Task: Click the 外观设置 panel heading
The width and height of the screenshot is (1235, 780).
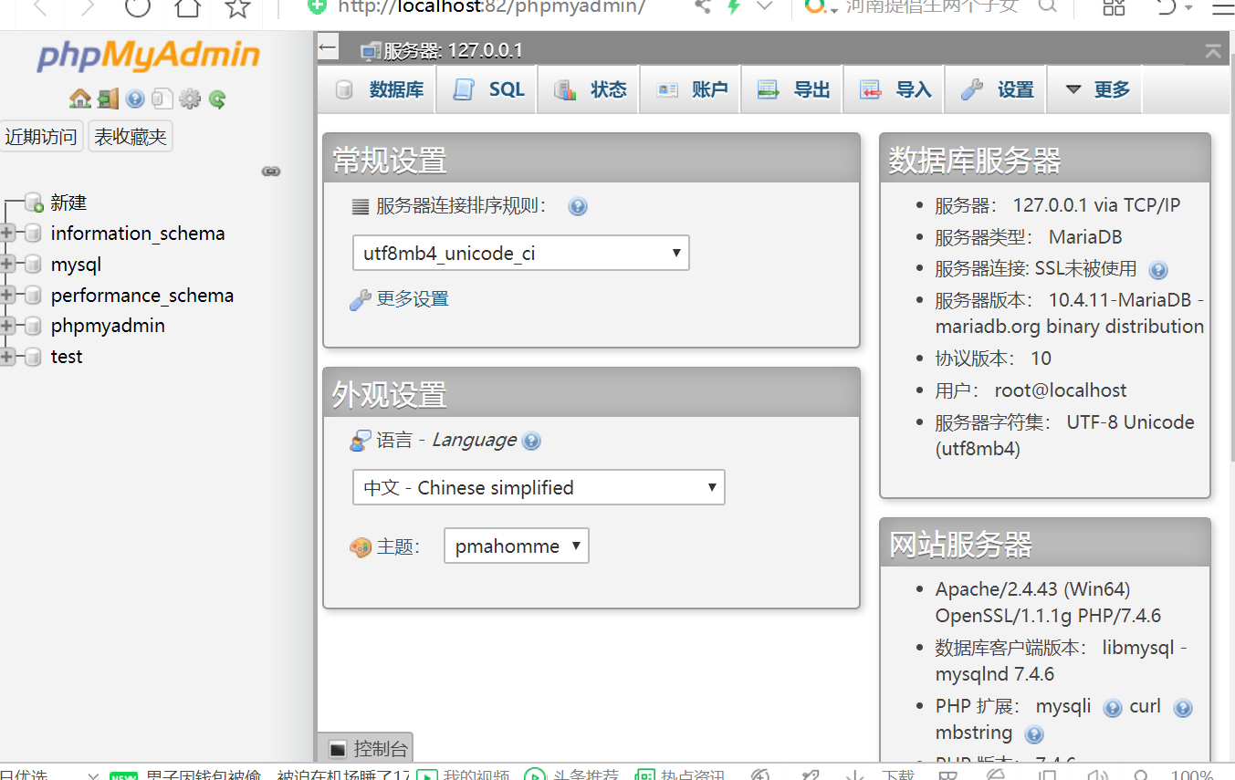Action: pos(390,395)
